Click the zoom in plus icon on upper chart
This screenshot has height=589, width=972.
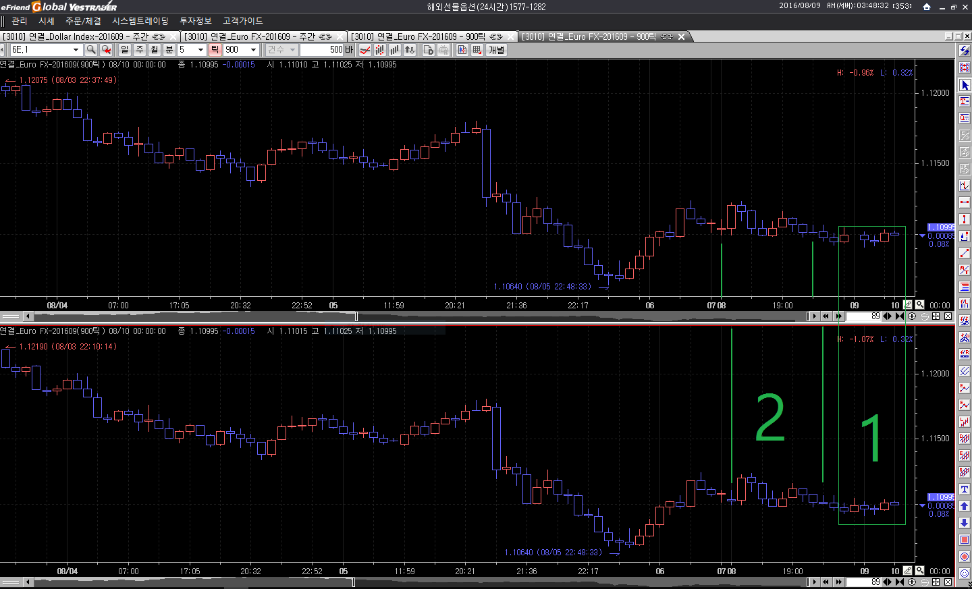tap(912, 316)
